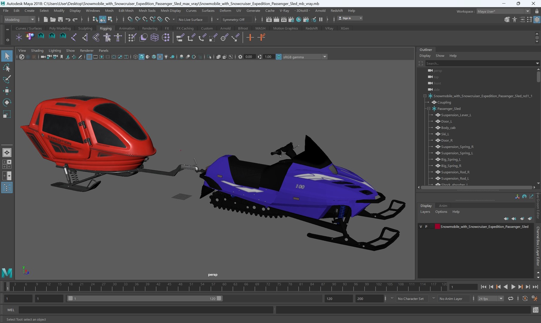Open the Sign In dropdown
This screenshot has width=541, height=323.
pos(350,18)
